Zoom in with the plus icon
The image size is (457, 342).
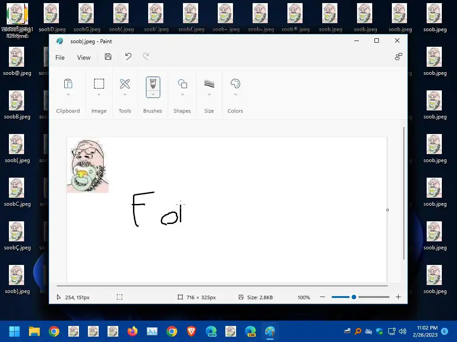click(x=398, y=297)
